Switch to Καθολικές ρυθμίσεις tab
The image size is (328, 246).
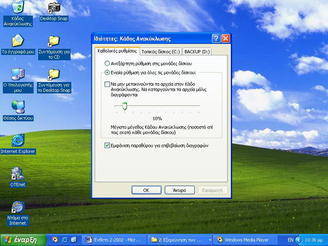[x=117, y=51]
